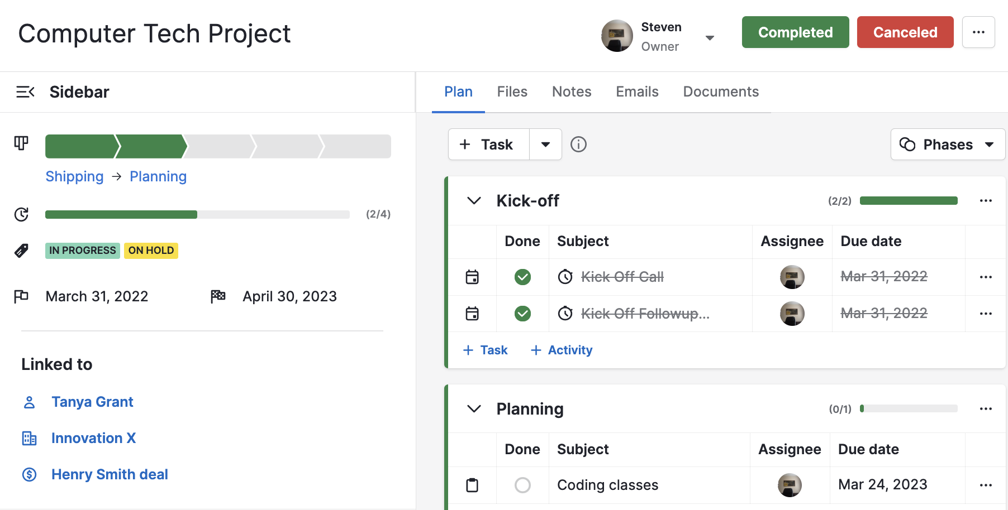Toggle done status on Kick-Off Followup
Viewport: 1008px width, 510px height.
(522, 313)
